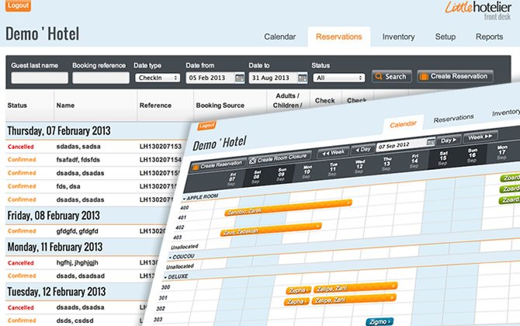Open the Zenobio booking bar in room 400
The image size is (520, 326).
pyautogui.click(x=288, y=207)
